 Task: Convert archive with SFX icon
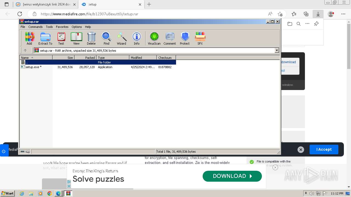(200, 38)
